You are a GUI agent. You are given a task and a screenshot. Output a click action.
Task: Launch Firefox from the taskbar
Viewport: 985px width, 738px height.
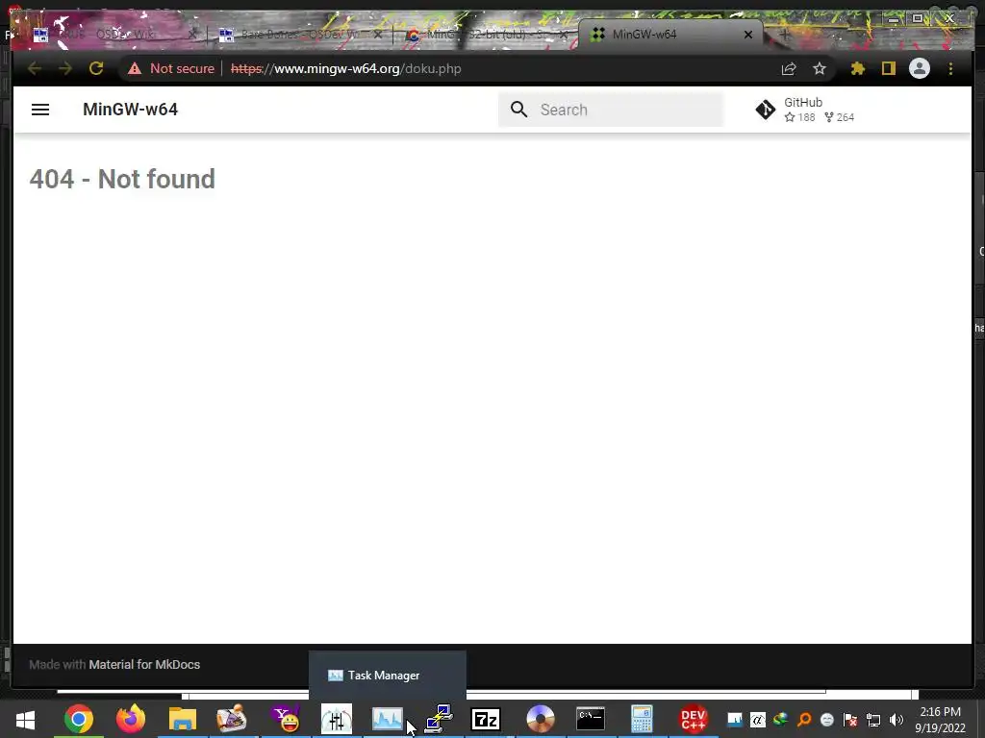[x=131, y=719]
